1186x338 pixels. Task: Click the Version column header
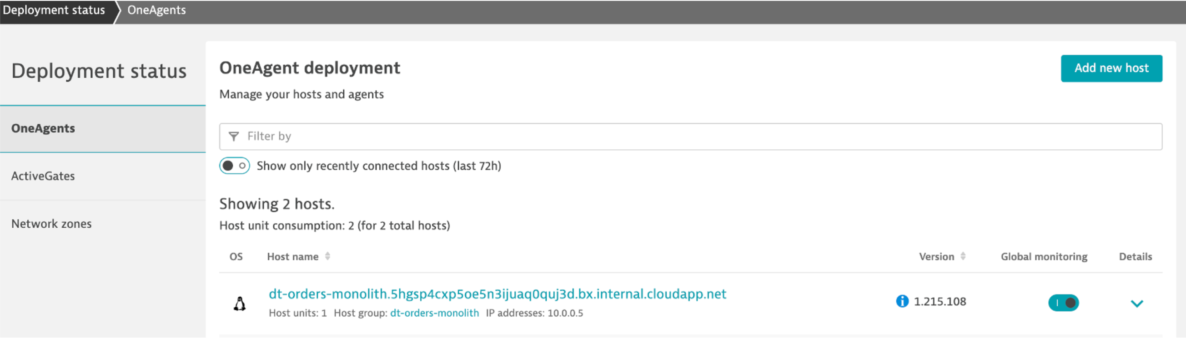coord(936,257)
